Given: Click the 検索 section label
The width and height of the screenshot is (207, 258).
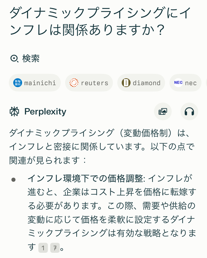Looking at the screenshot, I should click(x=31, y=59).
